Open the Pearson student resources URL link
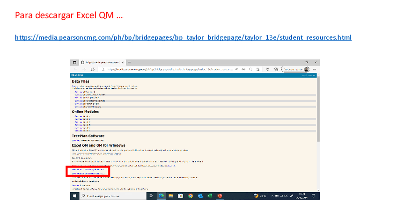397x223 pixels. coord(183,37)
